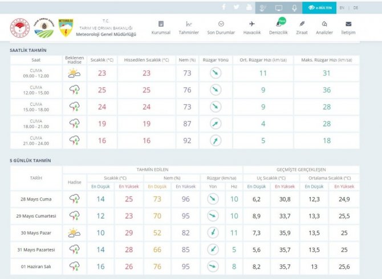Click the green Tarım Orman logo
This screenshot has height=279, width=382.
pos(44,28)
